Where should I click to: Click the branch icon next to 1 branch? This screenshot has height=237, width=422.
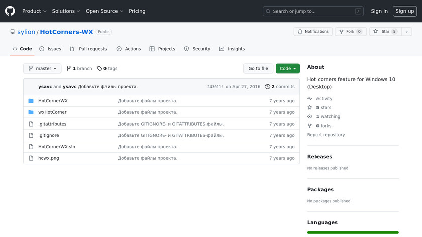(69, 69)
